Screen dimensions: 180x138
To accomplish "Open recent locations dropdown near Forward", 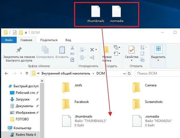I will click(x=21, y=73).
